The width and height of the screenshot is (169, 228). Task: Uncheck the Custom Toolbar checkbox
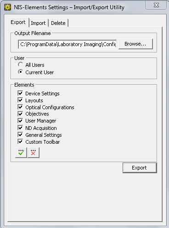(20, 141)
